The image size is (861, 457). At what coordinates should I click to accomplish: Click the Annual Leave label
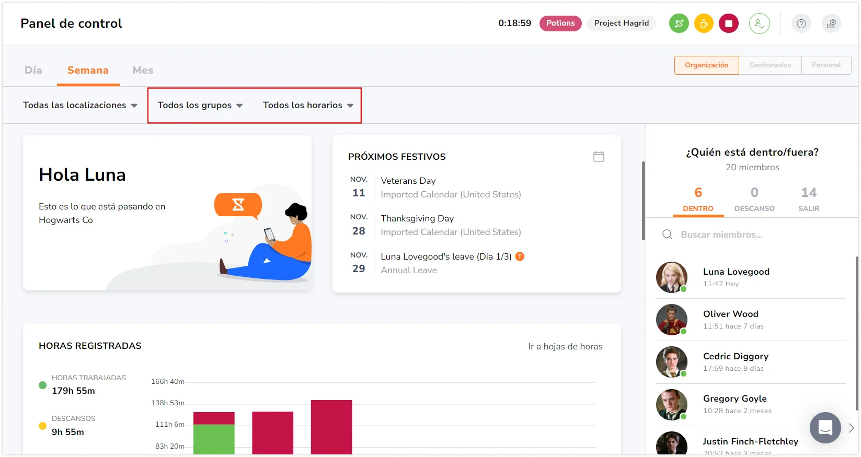(409, 270)
